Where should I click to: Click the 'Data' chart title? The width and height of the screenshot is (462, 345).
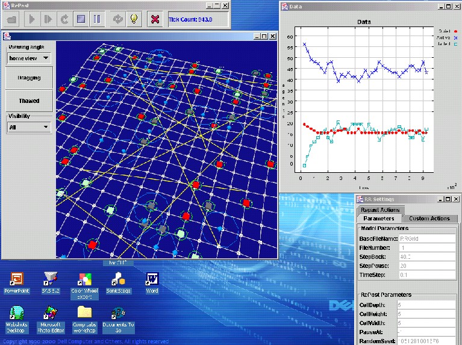364,22
